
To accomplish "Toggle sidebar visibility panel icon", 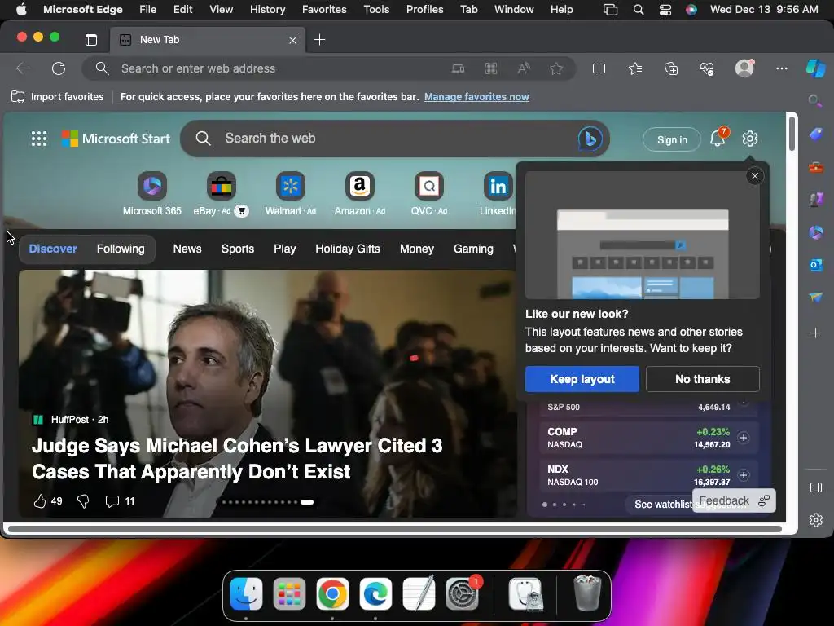I will click(816, 487).
